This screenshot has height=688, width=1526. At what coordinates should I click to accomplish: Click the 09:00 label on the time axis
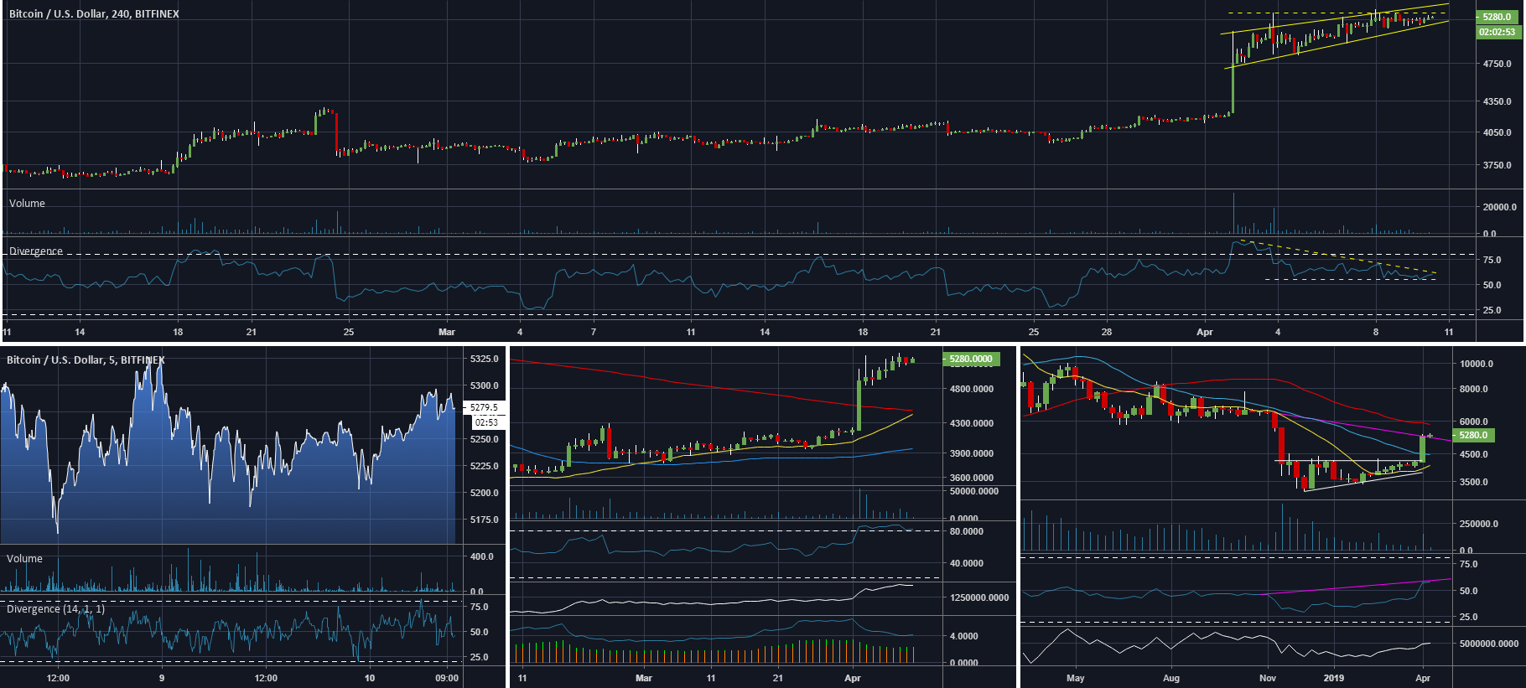click(x=447, y=678)
